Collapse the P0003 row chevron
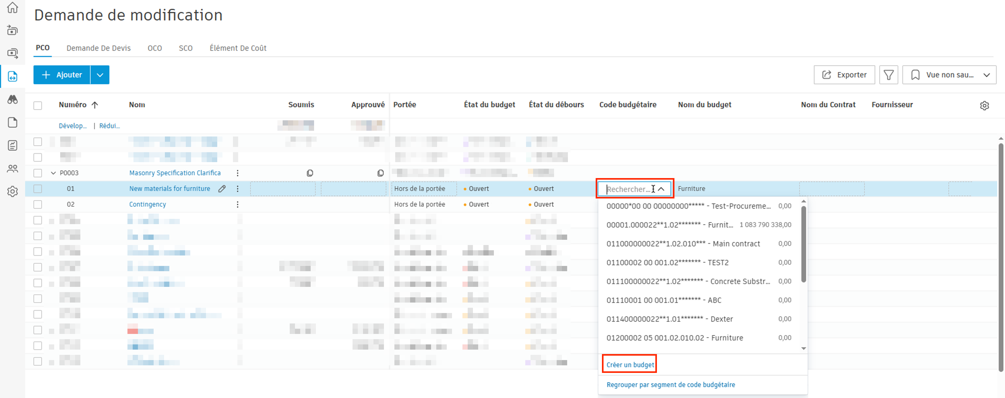This screenshot has height=398, width=1005. coord(53,173)
